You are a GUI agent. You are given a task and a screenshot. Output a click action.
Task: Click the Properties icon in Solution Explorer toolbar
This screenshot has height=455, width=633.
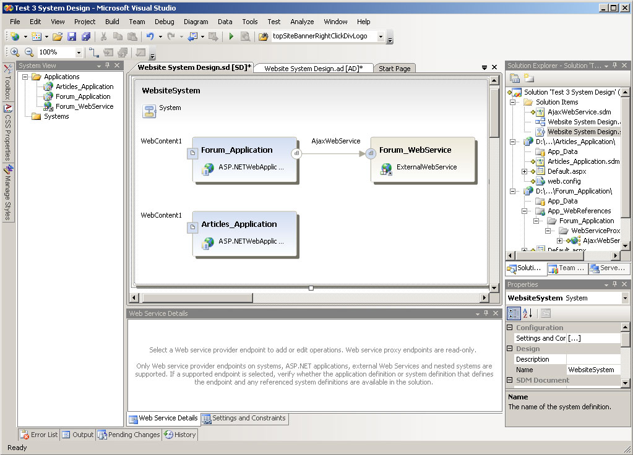pos(515,79)
